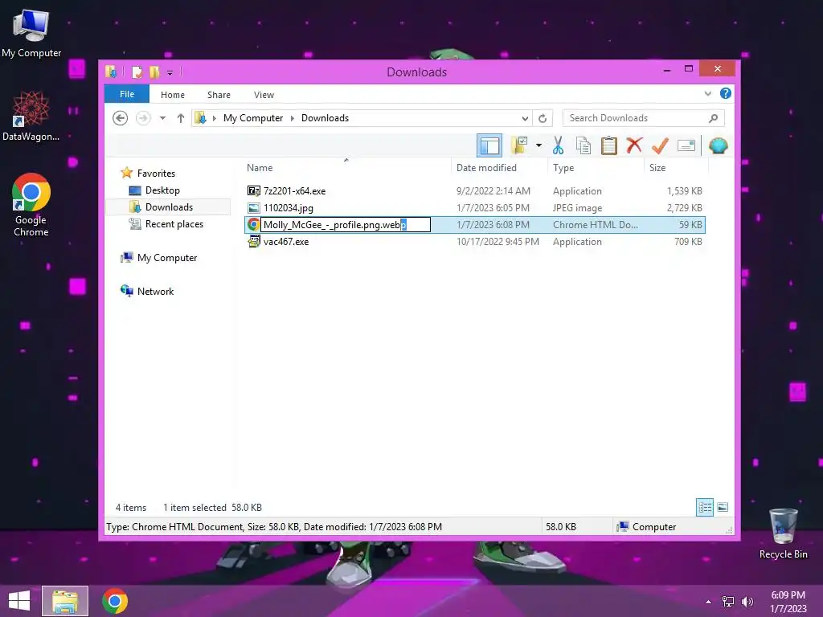The height and width of the screenshot is (617, 823).
Task: Switch to Details view in status bar
Action: point(704,507)
